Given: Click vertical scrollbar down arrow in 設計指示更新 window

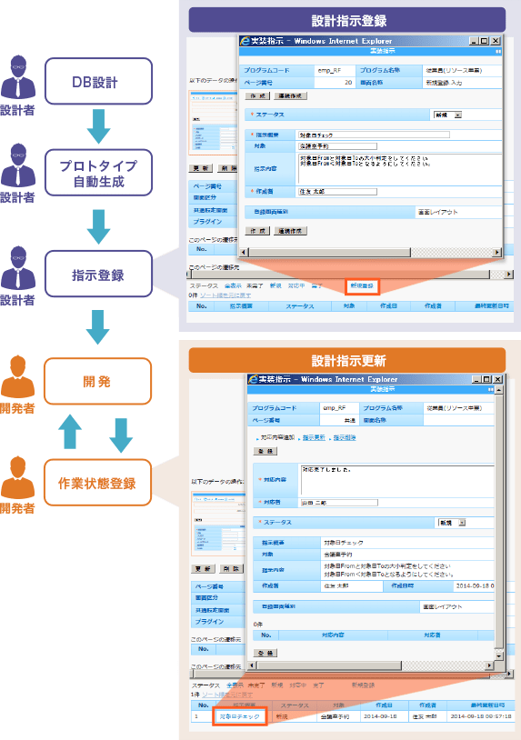Looking at the screenshot, I should point(499,655).
